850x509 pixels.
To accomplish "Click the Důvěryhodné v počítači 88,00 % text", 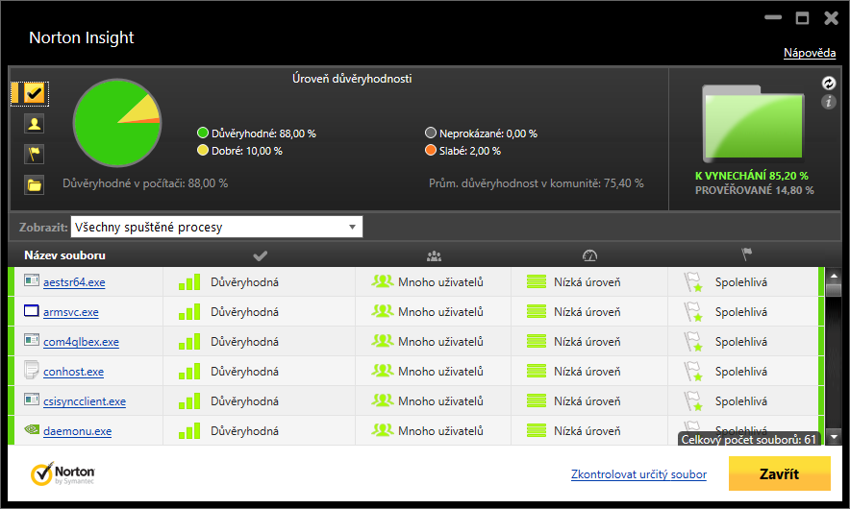I will click(x=145, y=183).
